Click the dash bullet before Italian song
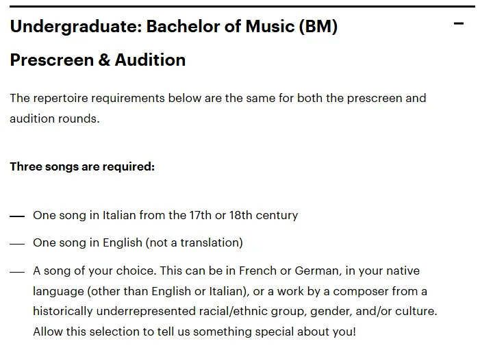 [x=17, y=216]
